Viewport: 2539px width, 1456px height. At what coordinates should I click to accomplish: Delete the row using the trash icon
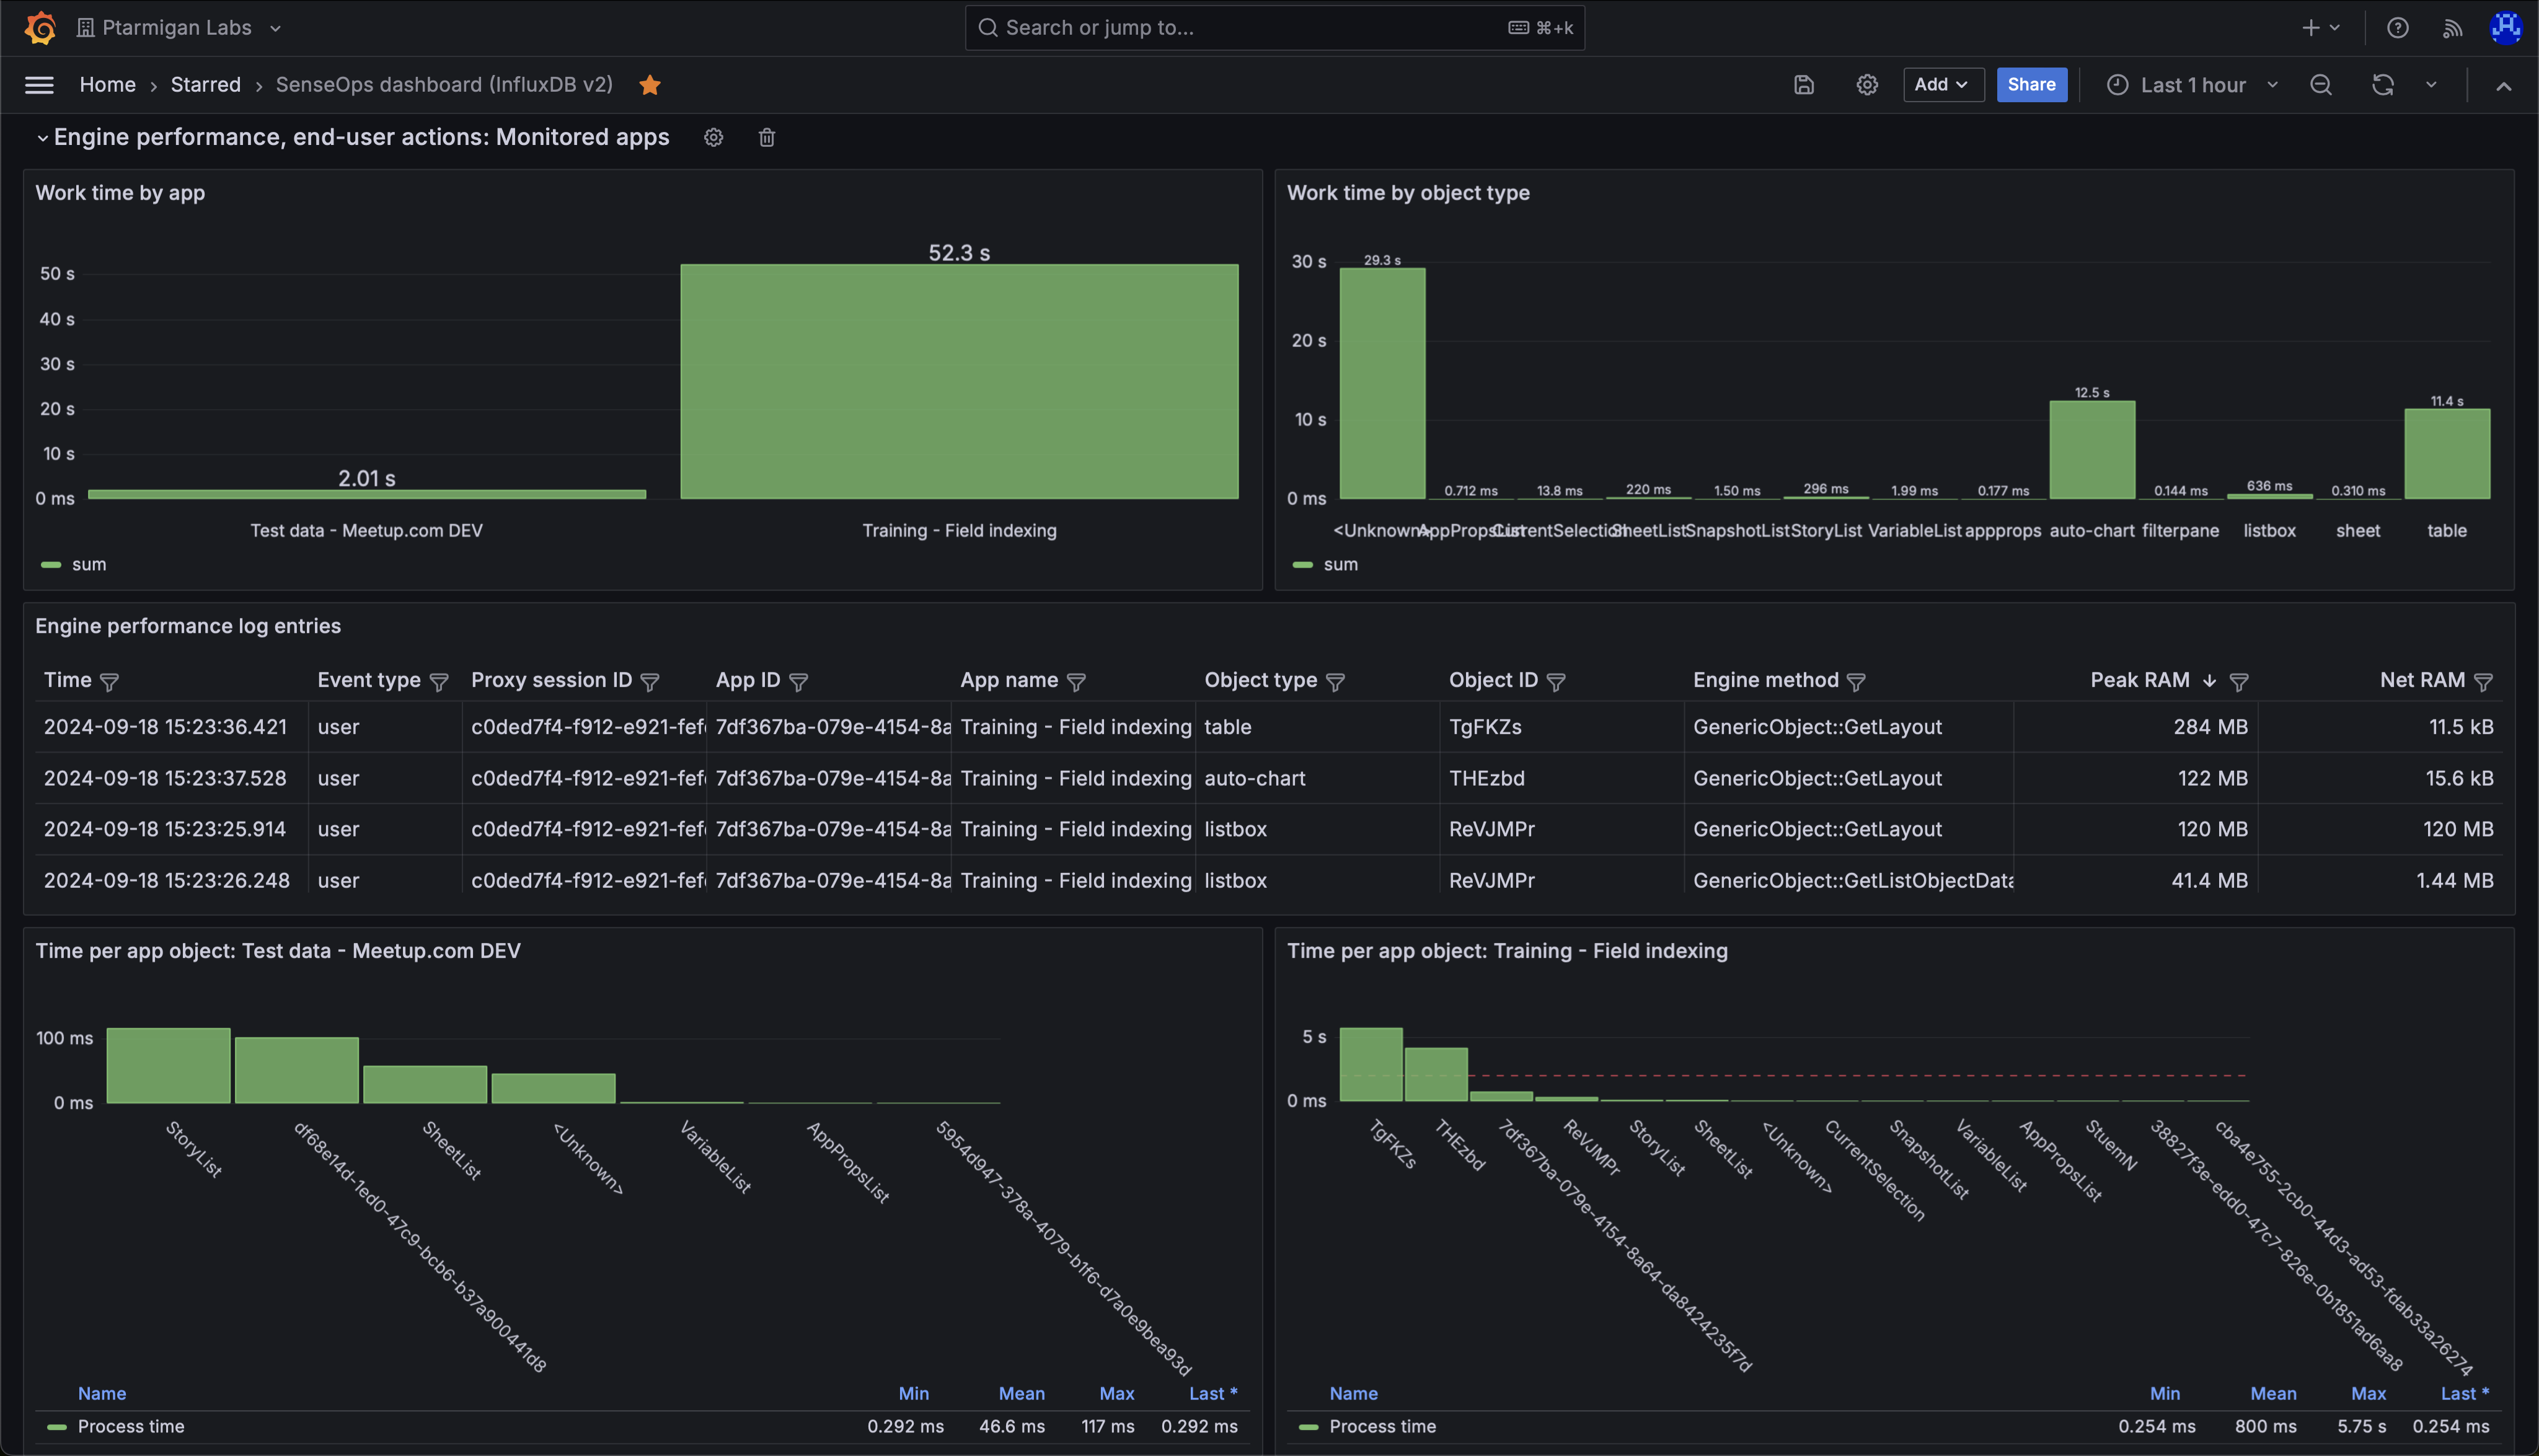(766, 137)
